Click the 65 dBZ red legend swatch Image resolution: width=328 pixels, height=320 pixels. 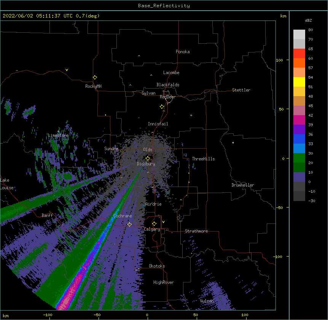pos(299,53)
